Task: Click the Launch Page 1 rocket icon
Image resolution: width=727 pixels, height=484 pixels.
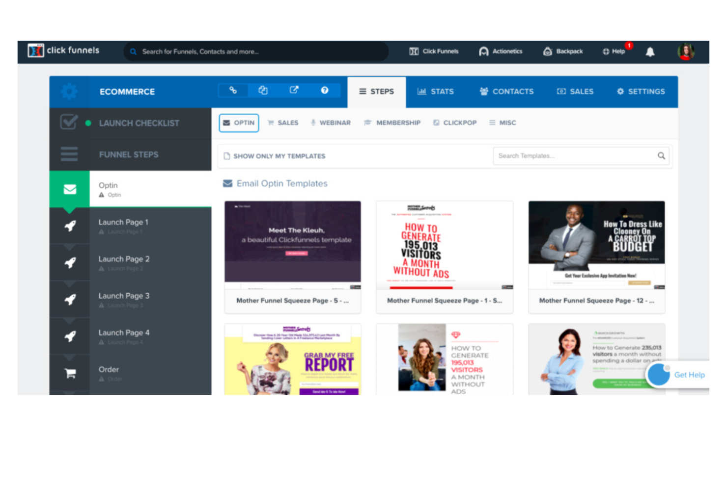Action: (69, 226)
